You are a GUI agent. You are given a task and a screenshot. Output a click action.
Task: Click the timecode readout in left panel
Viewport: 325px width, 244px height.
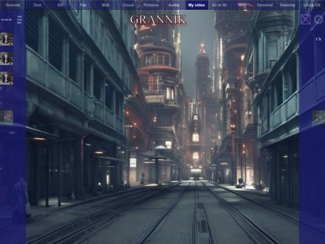(7, 20)
